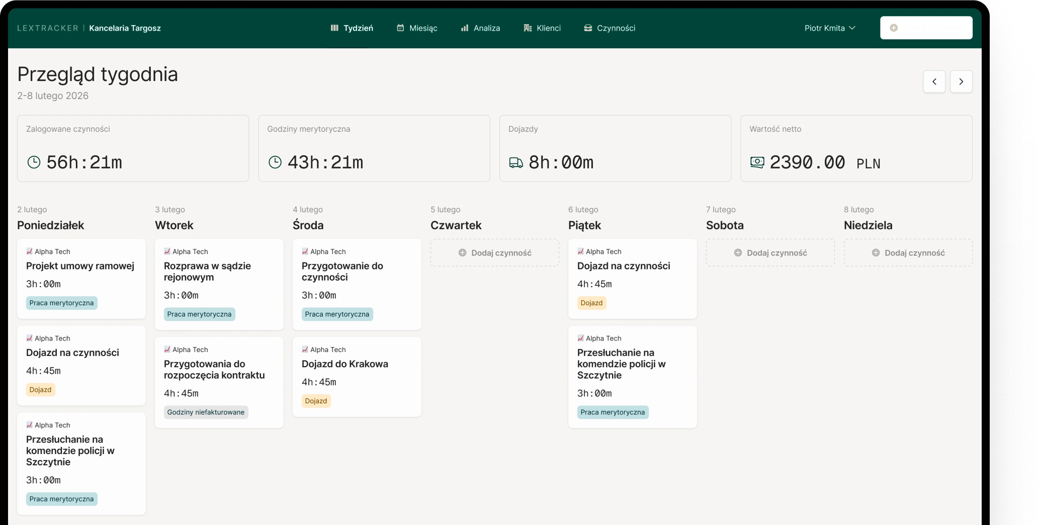
Task: Click Godziny niefakturowane tag on Wtorek card
Action: (206, 412)
